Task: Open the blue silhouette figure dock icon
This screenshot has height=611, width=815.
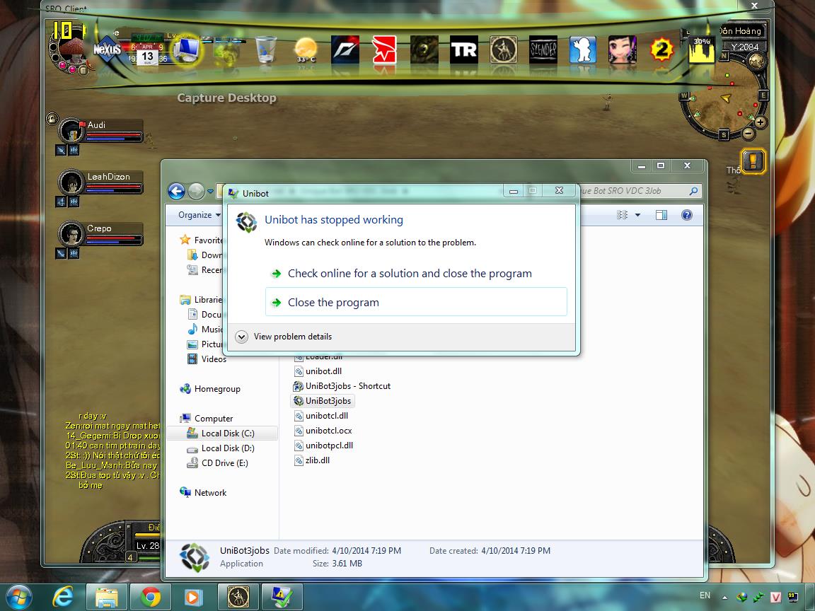Action: coord(583,50)
